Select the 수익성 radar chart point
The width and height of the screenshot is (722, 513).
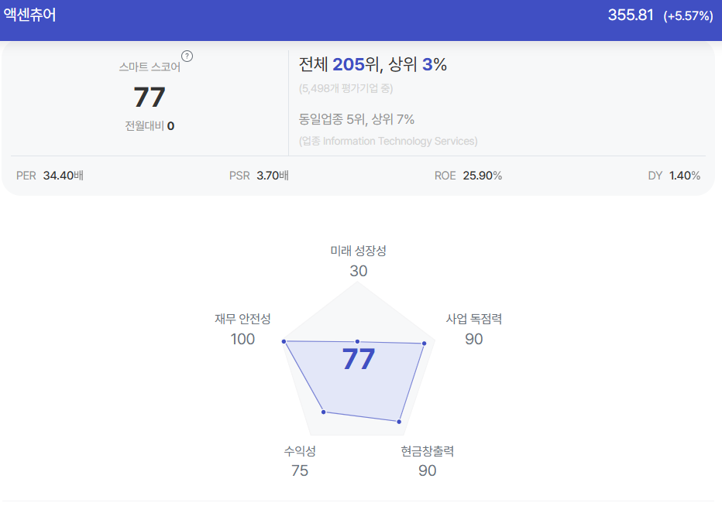pyautogui.click(x=324, y=412)
